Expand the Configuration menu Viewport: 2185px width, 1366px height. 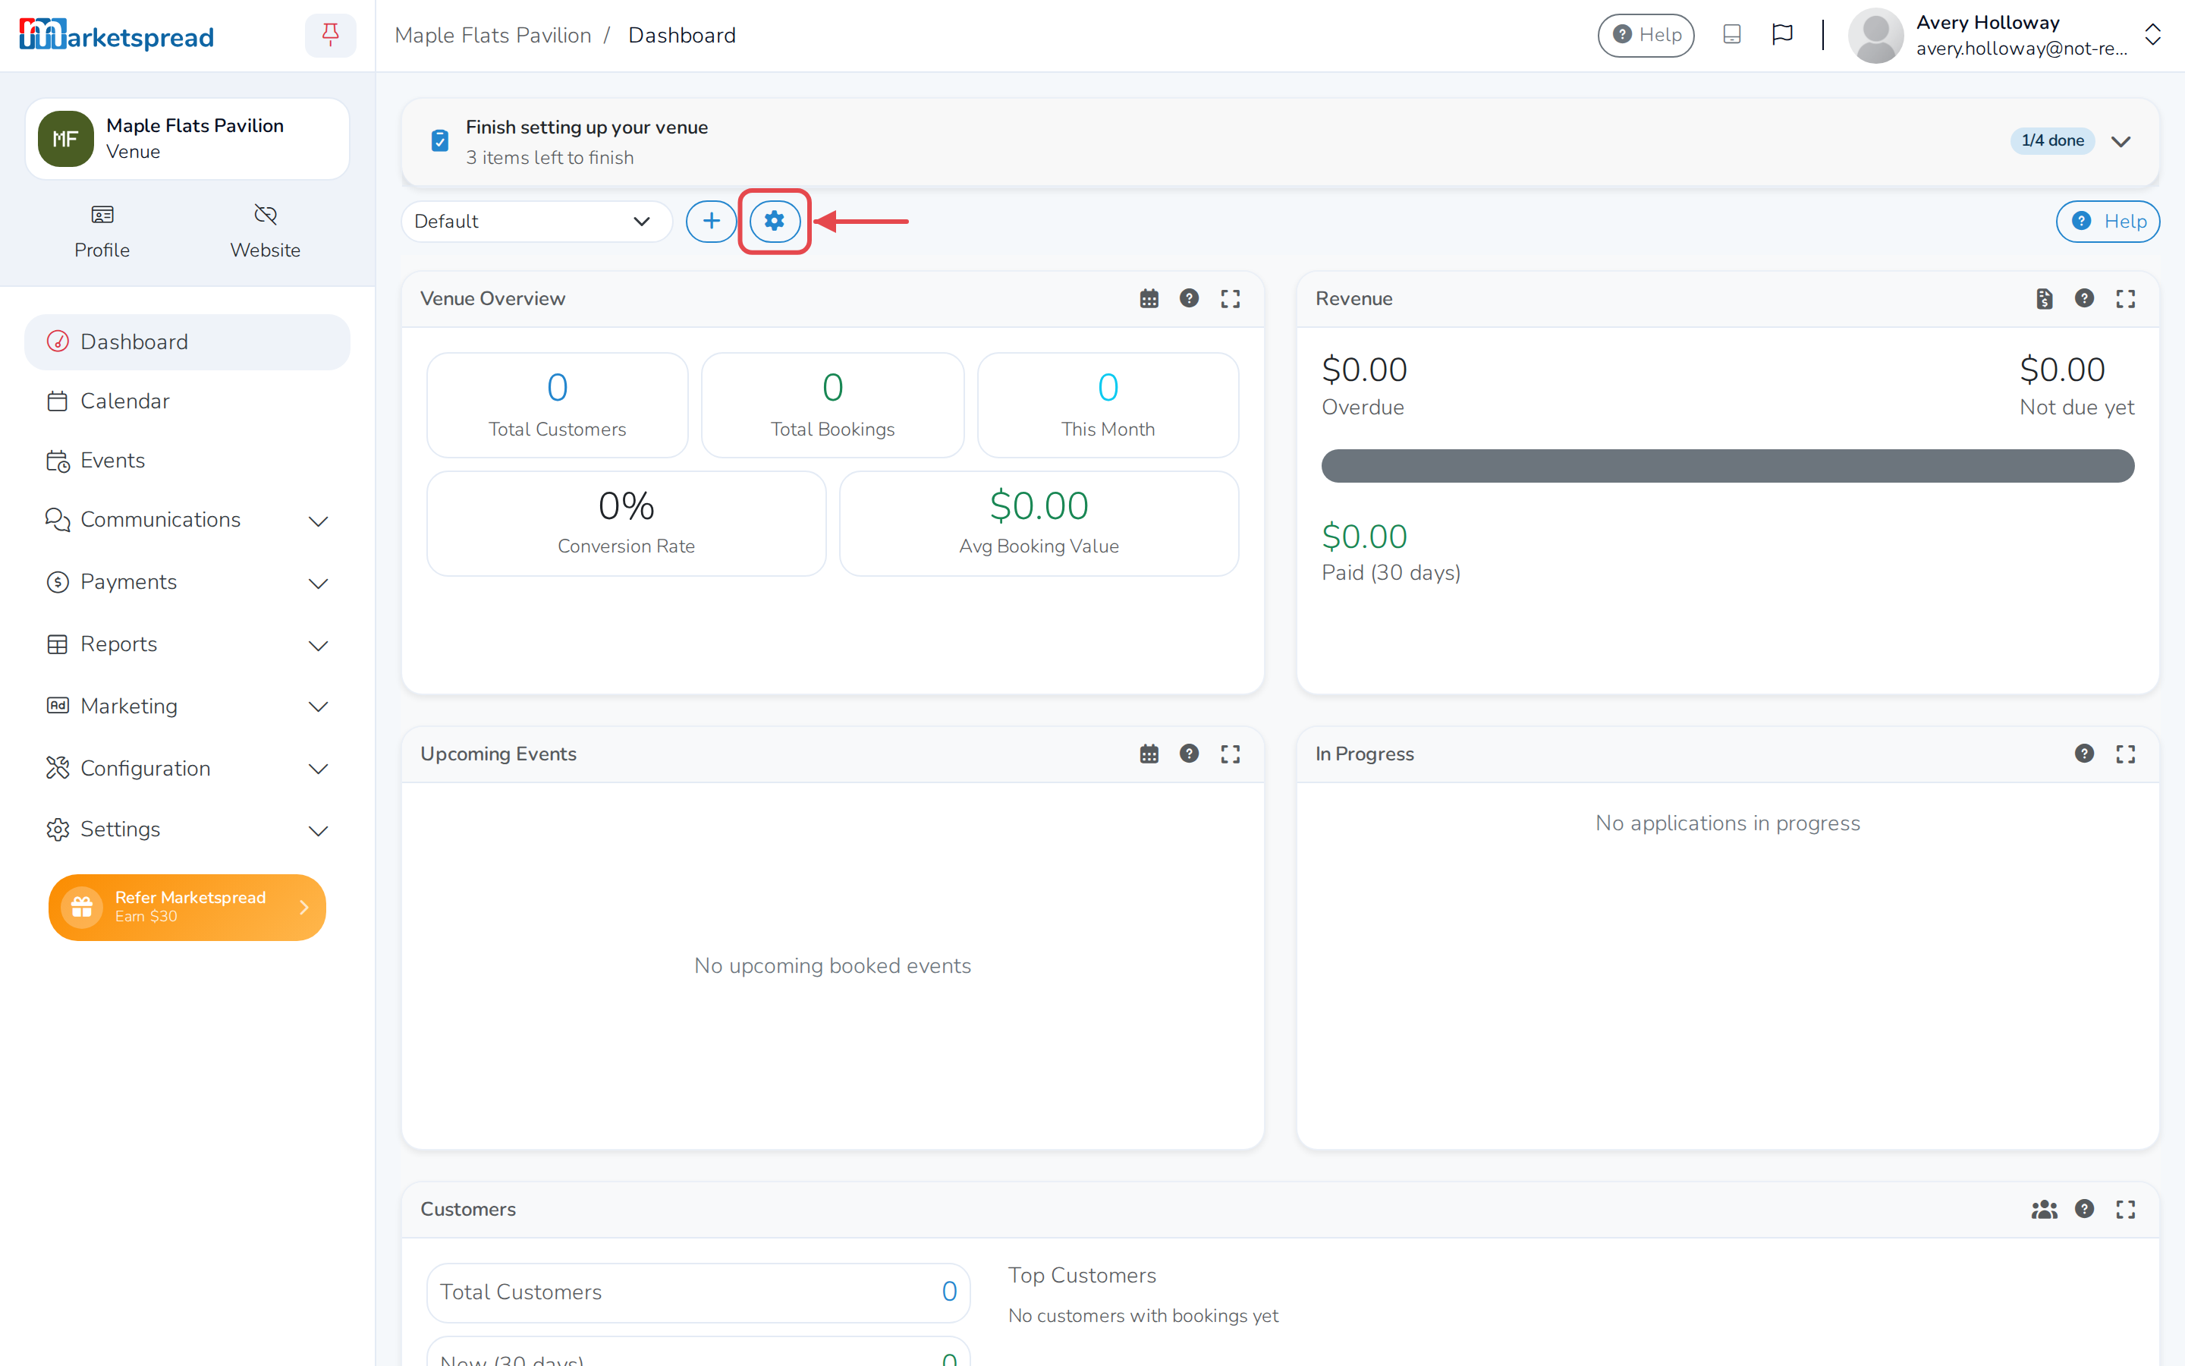click(187, 768)
